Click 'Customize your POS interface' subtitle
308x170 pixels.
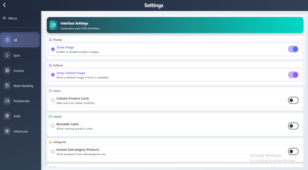coord(80,28)
